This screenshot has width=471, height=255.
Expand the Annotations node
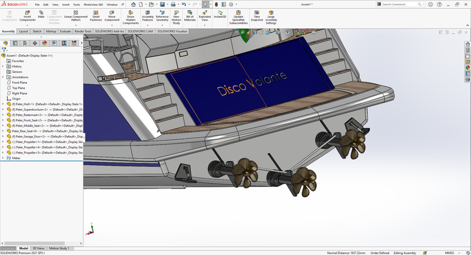point(3,77)
